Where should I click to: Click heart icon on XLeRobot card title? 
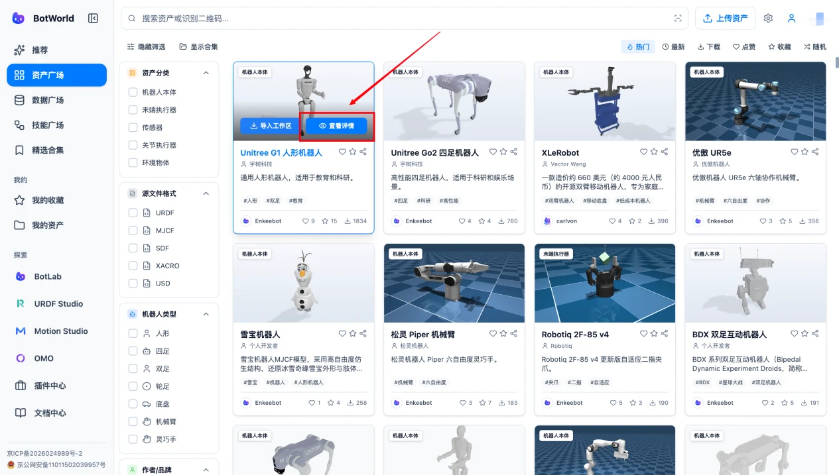[x=643, y=152]
